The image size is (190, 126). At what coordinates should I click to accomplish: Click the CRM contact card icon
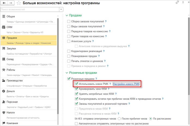click(4, 27)
